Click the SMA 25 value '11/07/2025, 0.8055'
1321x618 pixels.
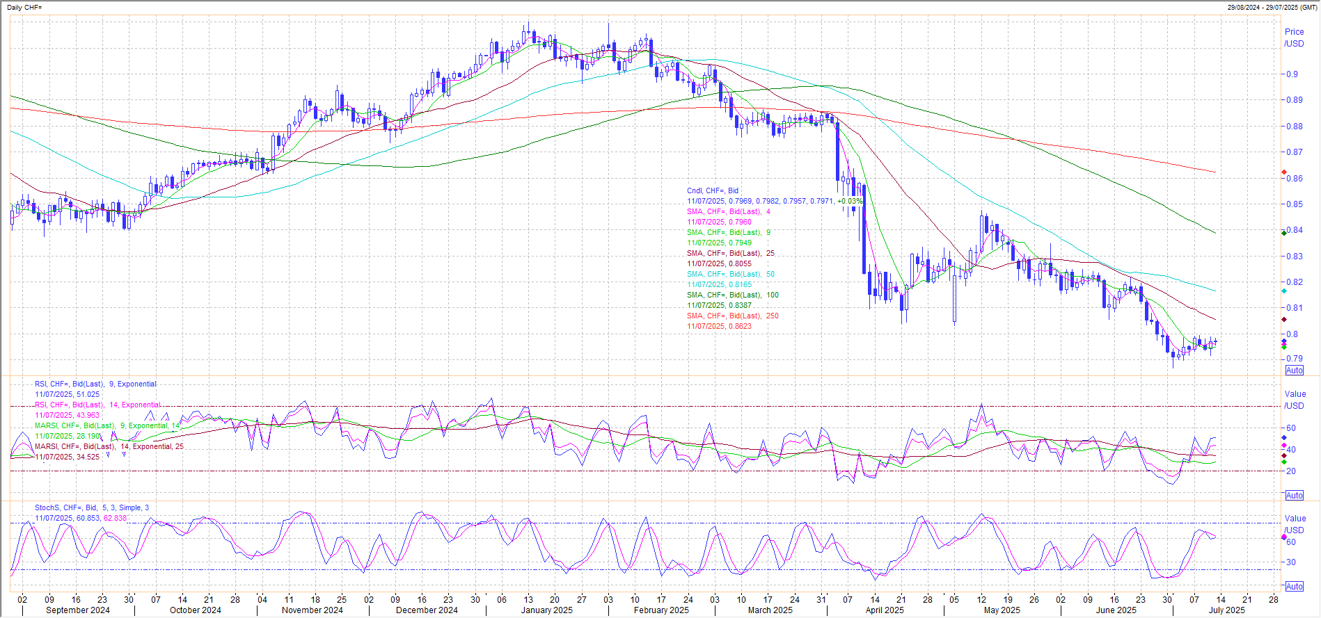click(x=720, y=263)
